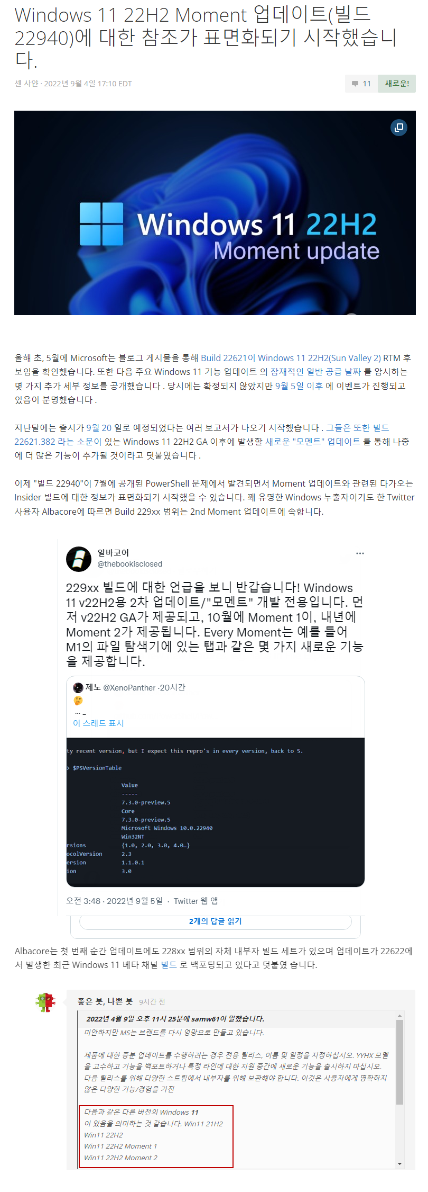Viewport: 428px width, 1192px height.
Task: Open the tweet's three-dot options menu
Action: point(360,553)
